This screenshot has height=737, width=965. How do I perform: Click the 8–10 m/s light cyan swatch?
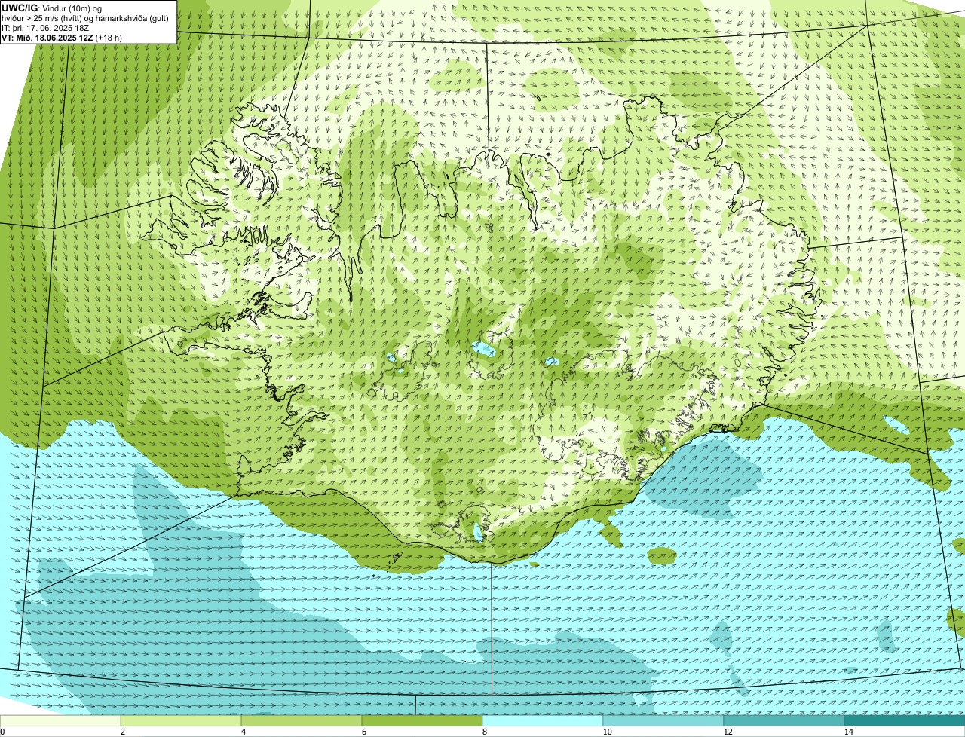click(x=543, y=720)
